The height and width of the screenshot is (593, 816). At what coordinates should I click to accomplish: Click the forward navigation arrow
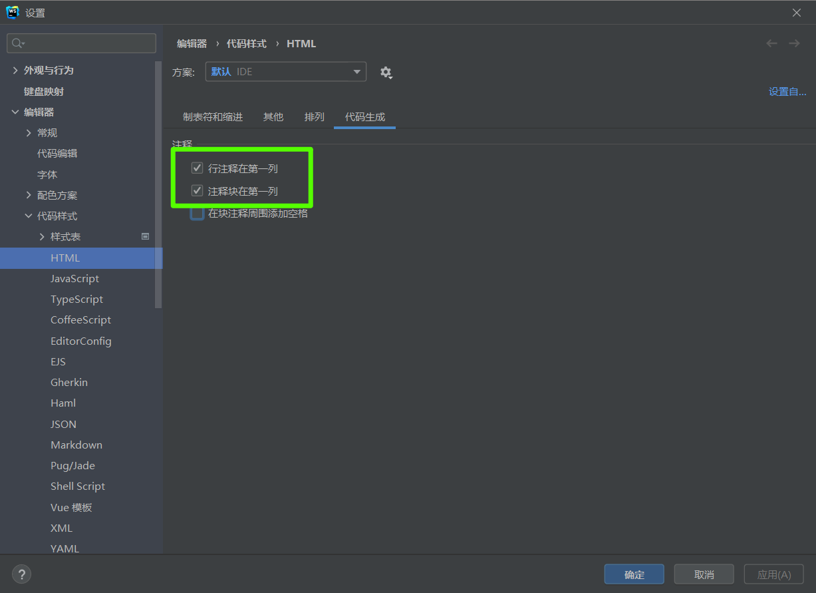(x=794, y=43)
